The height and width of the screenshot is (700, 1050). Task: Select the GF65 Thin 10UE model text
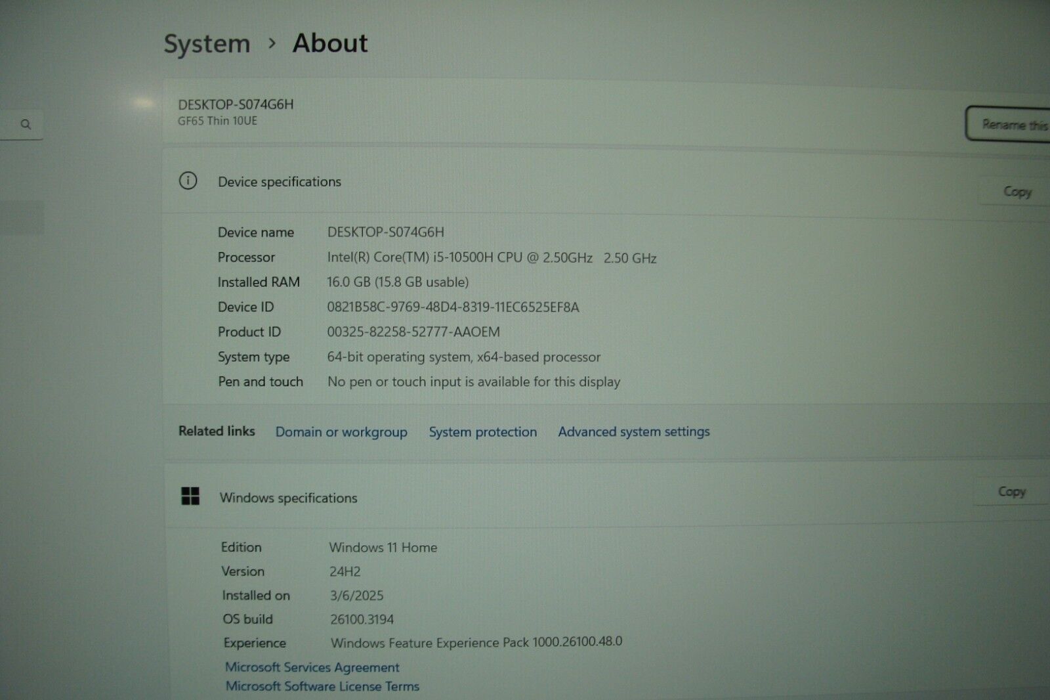point(217,121)
